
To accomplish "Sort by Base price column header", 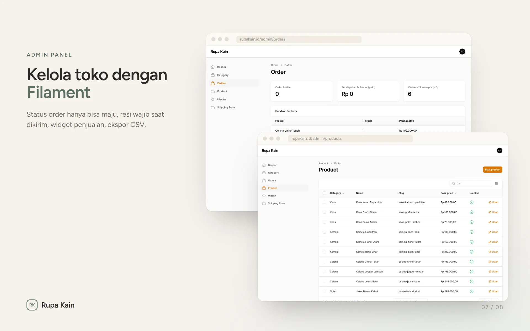I will click(448, 193).
